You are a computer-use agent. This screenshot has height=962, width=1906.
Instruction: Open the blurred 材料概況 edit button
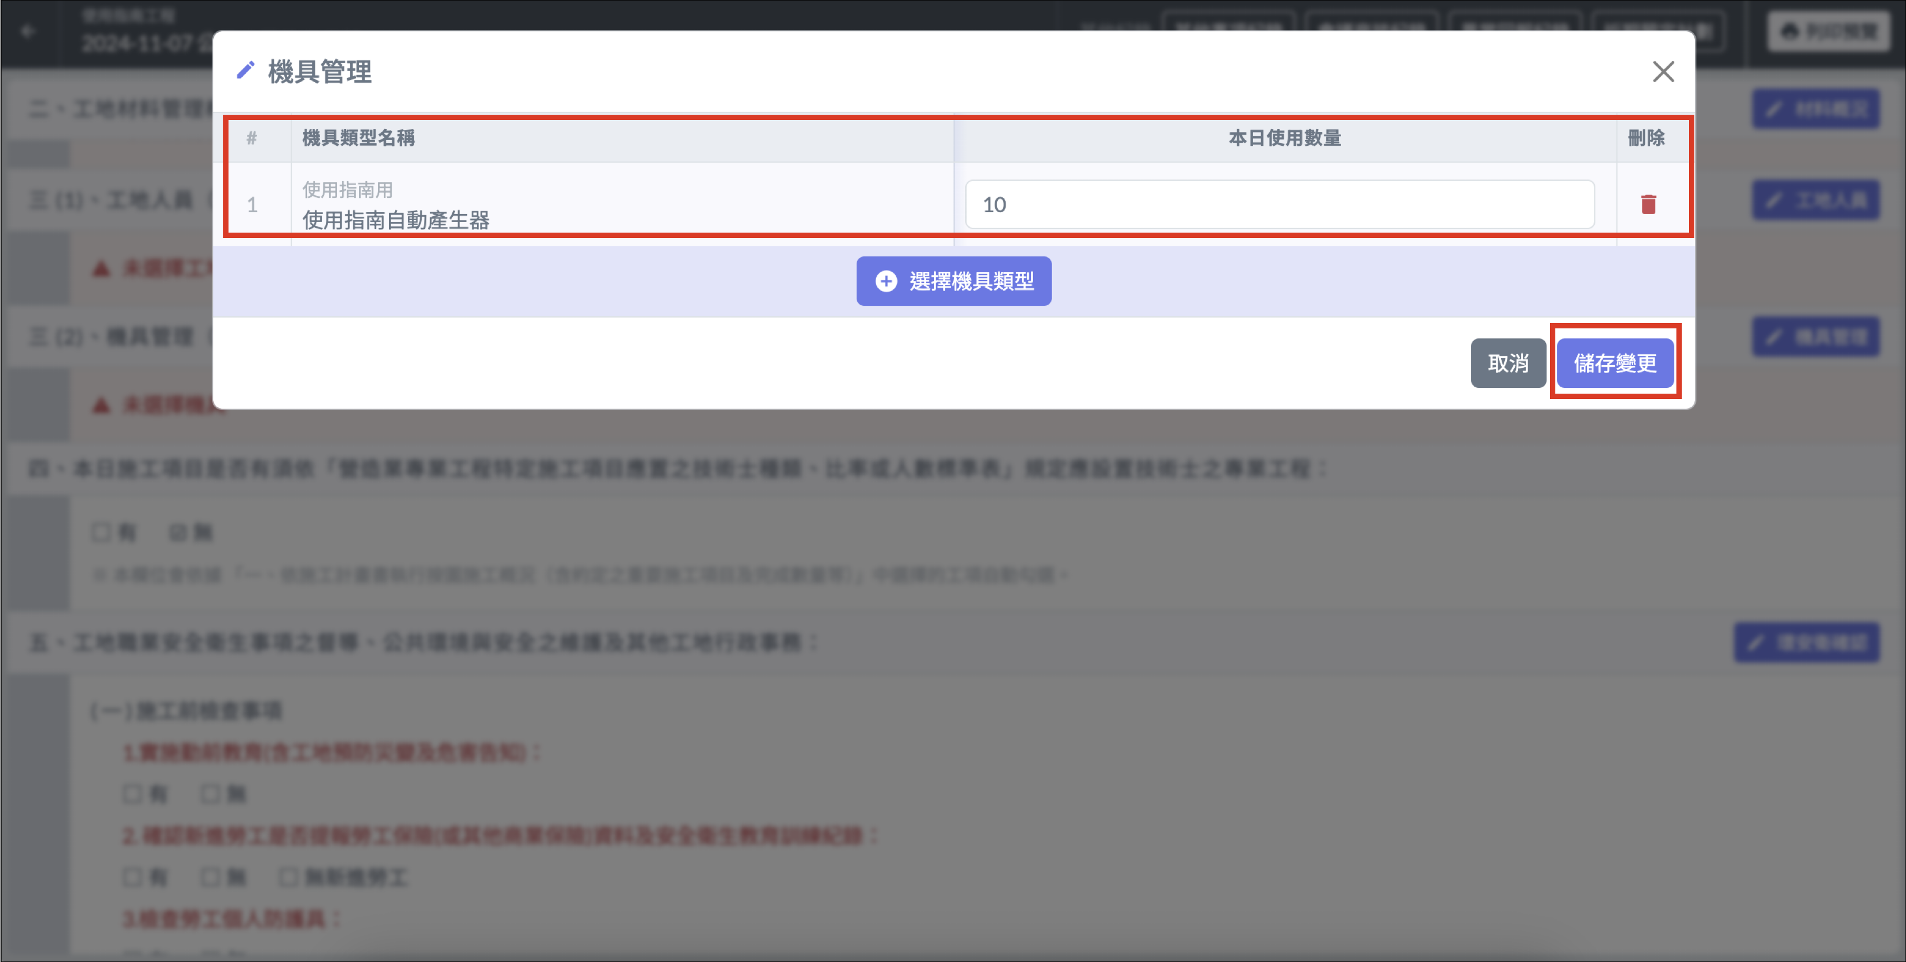pos(1815,109)
